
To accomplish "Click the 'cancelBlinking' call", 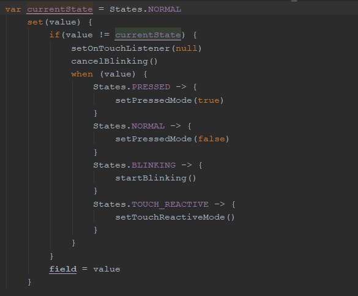I will point(110,61).
